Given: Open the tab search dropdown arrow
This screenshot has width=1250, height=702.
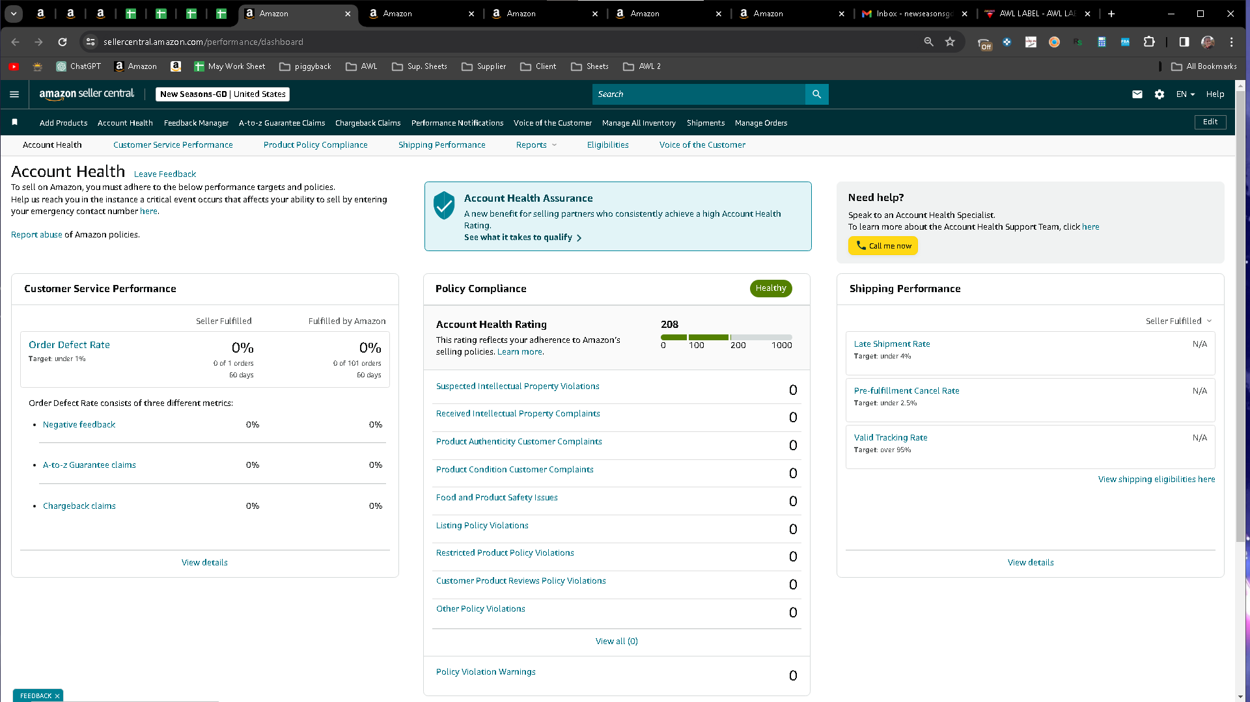Looking at the screenshot, I should click(x=14, y=14).
